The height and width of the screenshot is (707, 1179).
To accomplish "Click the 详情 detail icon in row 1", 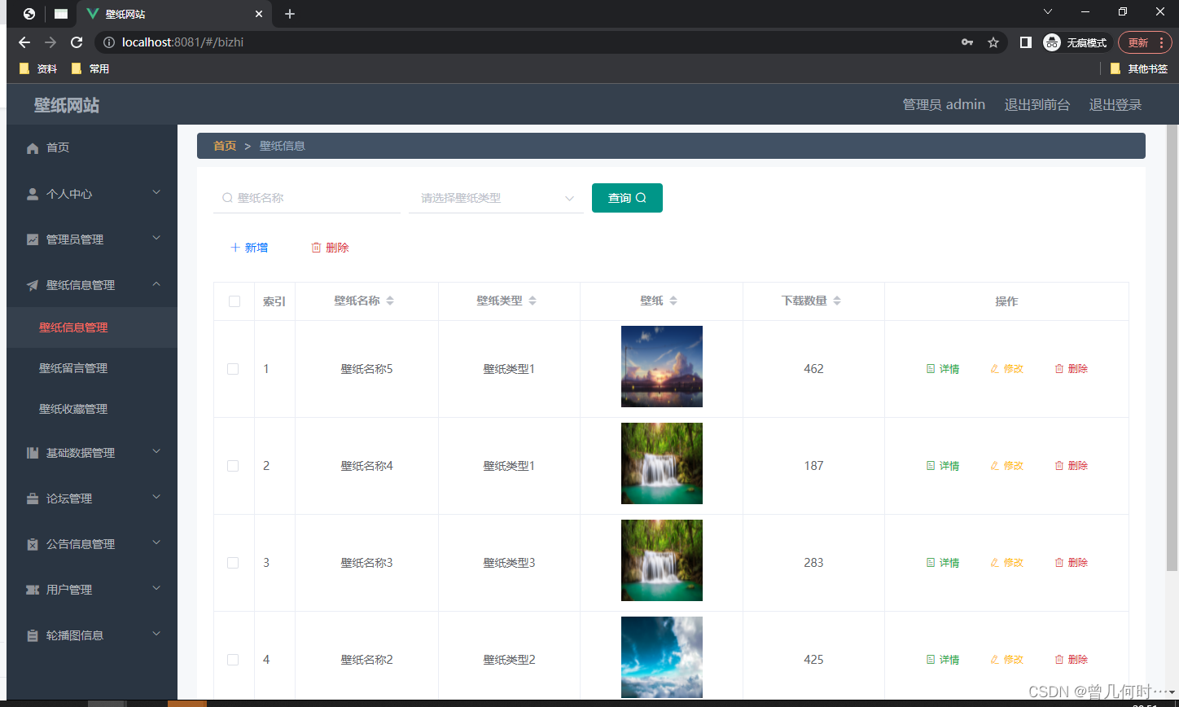I will (931, 368).
